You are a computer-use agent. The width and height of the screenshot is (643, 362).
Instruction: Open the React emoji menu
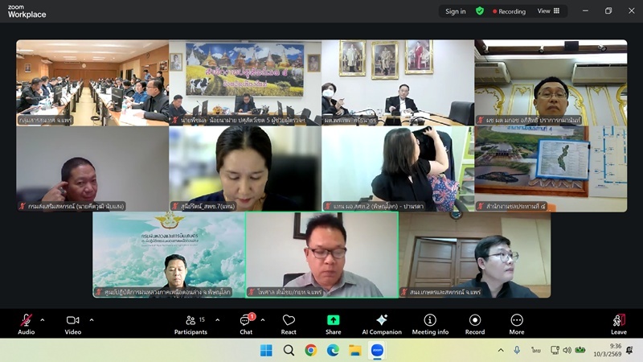(x=289, y=323)
